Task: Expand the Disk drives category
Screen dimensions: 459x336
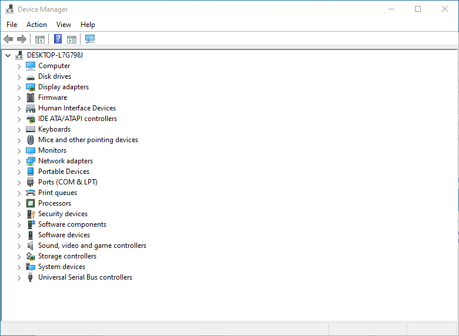Action: coord(19,77)
